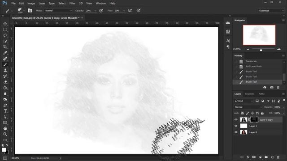Open the layer blend mode Normal dropdown

(248, 107)
